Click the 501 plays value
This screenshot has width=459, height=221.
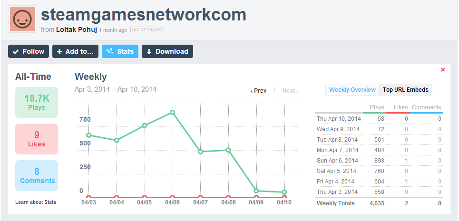point(379,140)
